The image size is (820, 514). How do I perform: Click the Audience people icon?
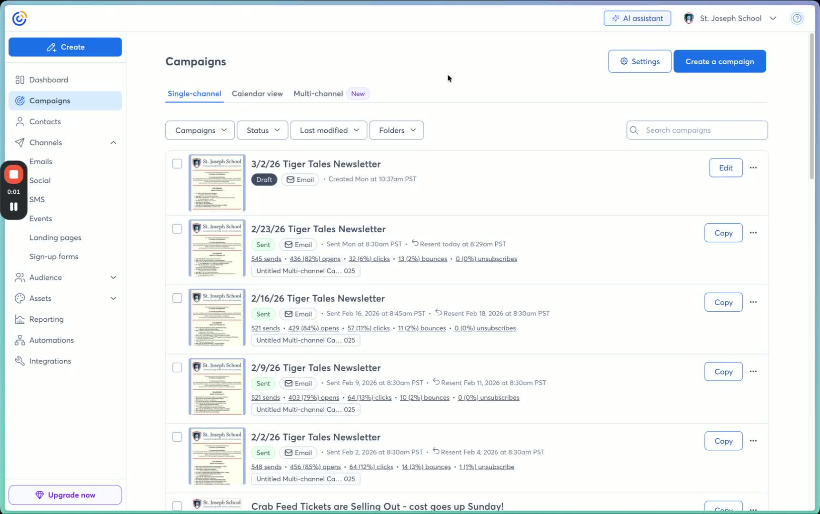click(x=20, y=277)
